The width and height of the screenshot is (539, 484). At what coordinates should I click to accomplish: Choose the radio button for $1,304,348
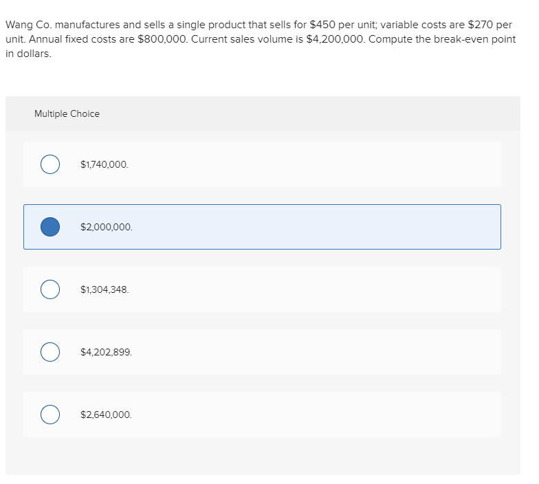coord(49,289)
